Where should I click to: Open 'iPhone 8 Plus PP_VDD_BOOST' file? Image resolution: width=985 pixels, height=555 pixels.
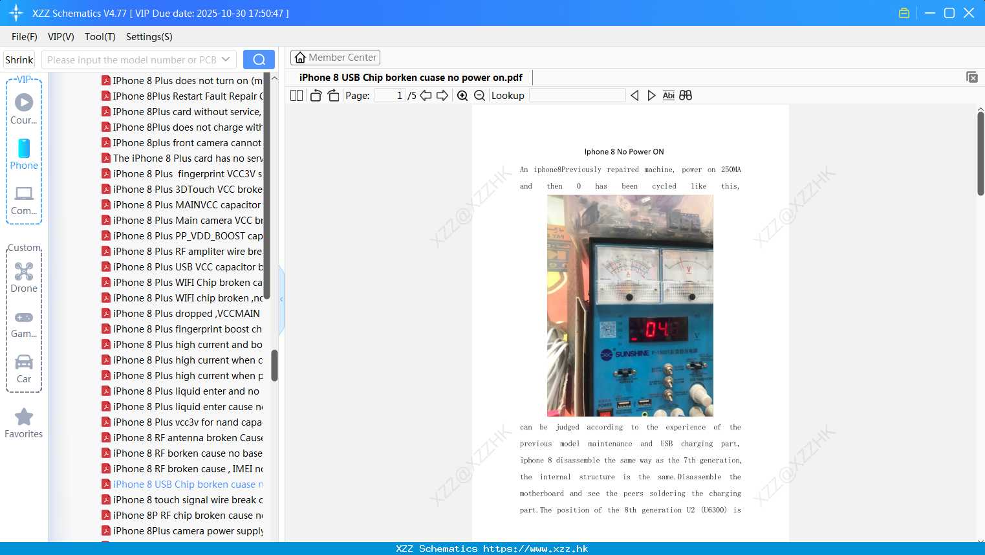tap(182, 236)
